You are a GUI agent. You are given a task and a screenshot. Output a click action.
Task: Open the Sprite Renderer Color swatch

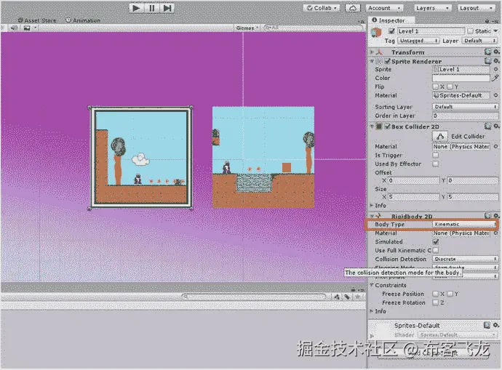point(461,78)
